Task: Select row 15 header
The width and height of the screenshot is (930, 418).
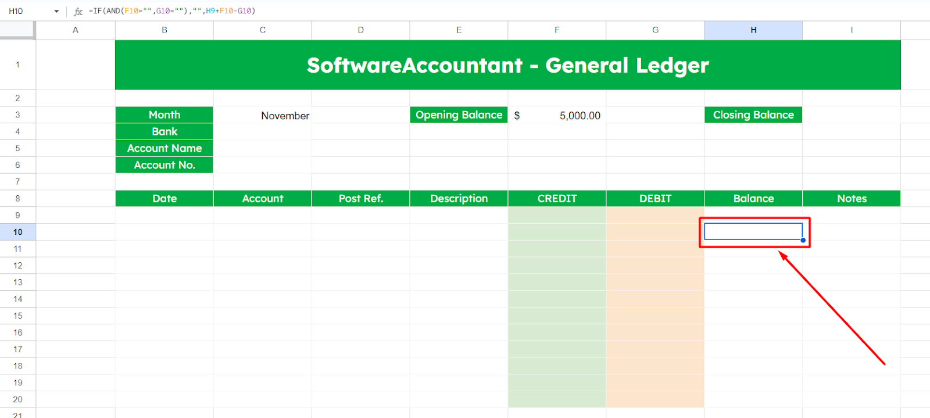Action: point(17,316)
